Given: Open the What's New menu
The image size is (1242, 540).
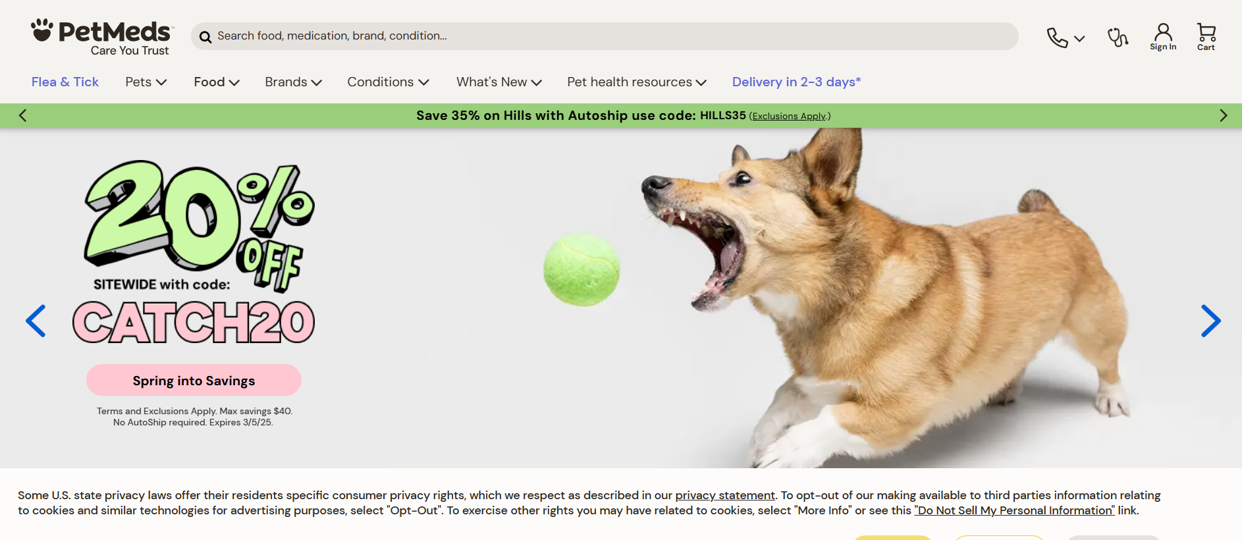Looking at the screenshot, I should pyautogui.click(x=499, y=82).
